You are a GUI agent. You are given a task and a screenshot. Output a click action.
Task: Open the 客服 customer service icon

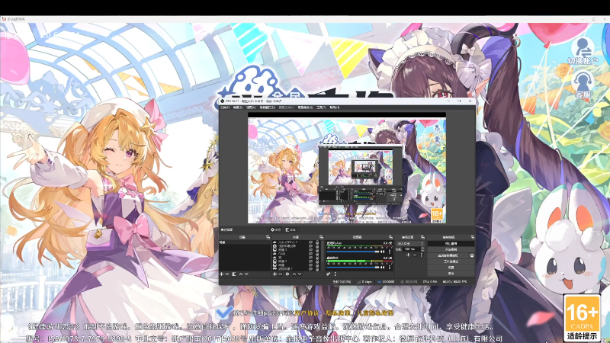[x=583, y=85]
